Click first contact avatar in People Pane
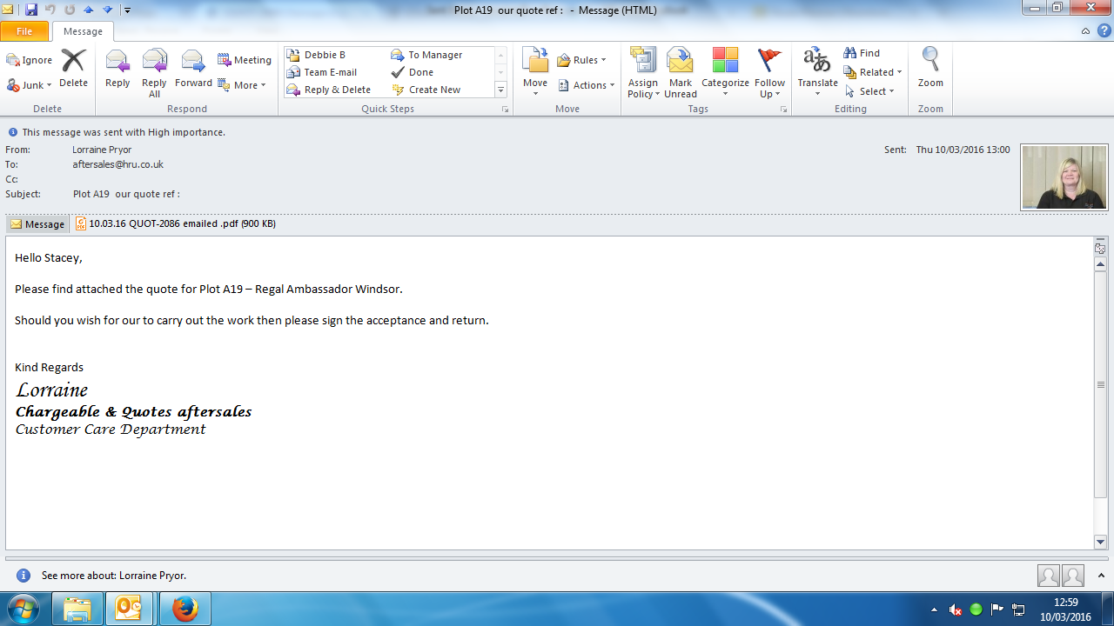The width and height of the screenshot is (1114, 626). (x=1049, y=576)
